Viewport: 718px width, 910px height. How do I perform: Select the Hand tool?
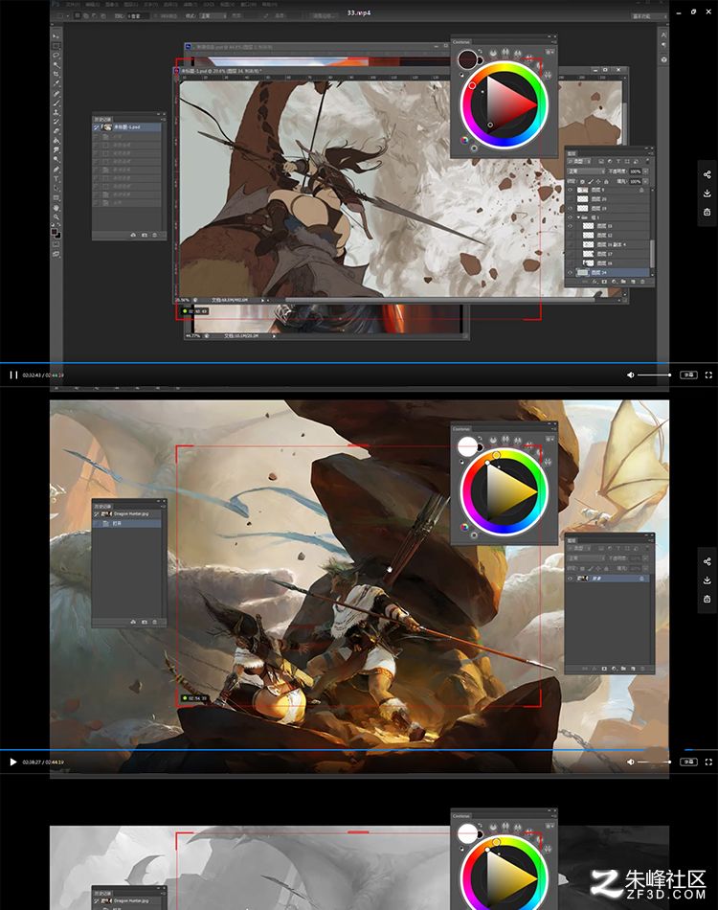pyautogui.click(x=56, y=208)
